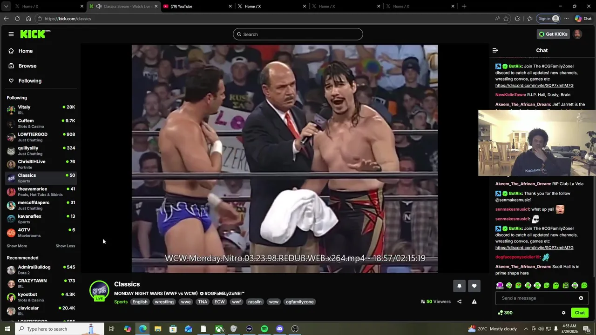Open the favorites list icon
596x335 pixels.
[530, 19]
